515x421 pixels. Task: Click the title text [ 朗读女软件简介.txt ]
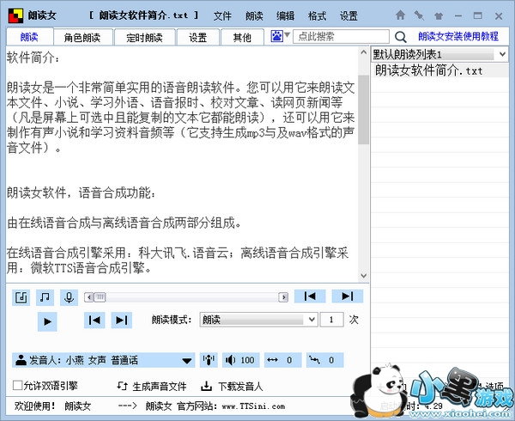[x=144, y=15]
